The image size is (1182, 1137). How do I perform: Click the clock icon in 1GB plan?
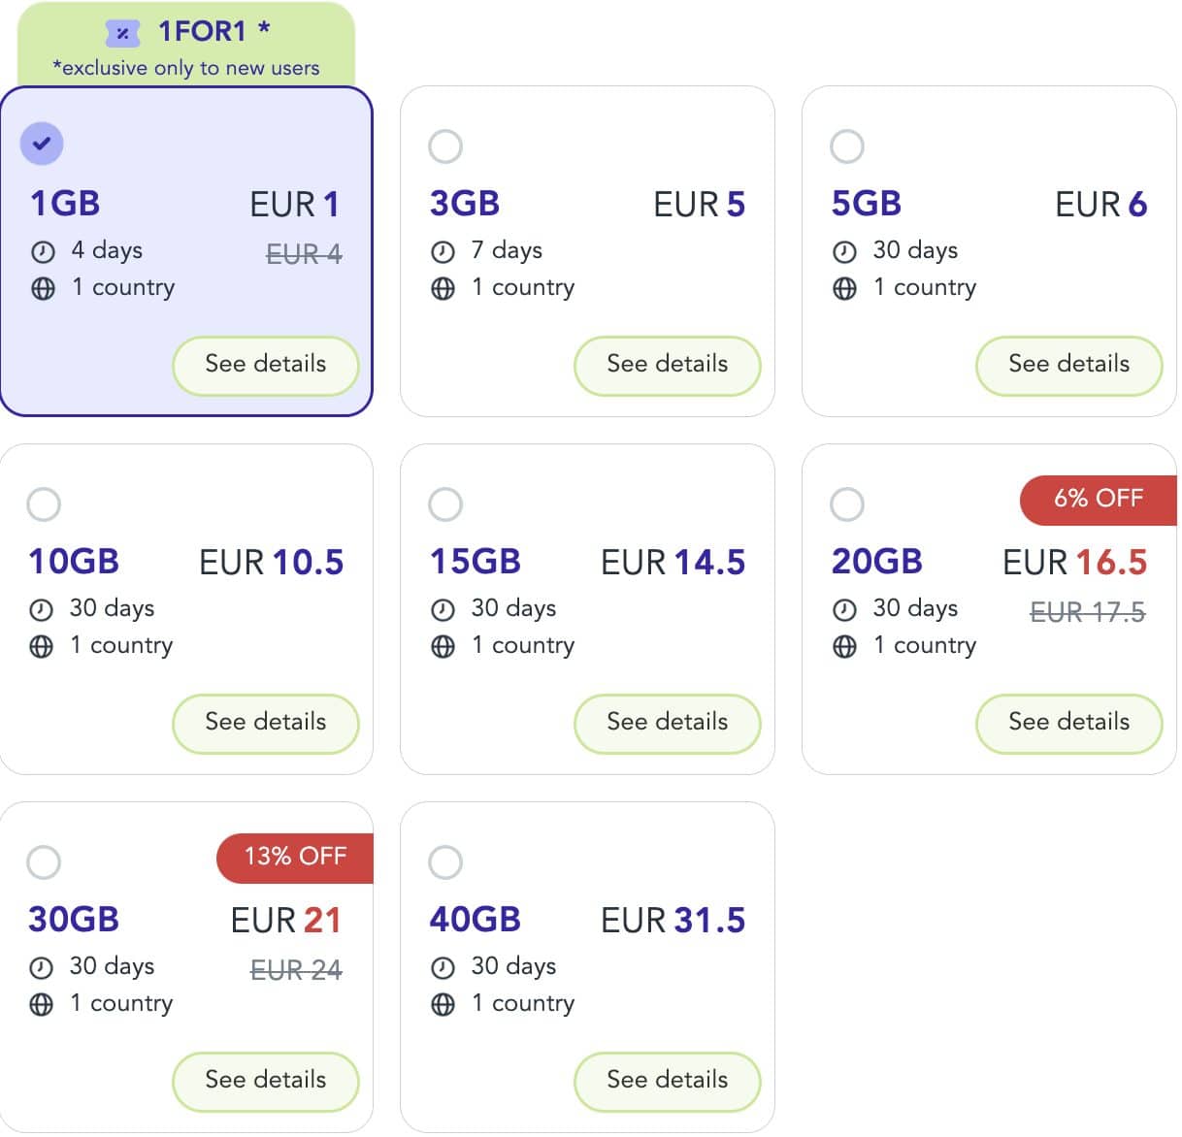point(43,252)
